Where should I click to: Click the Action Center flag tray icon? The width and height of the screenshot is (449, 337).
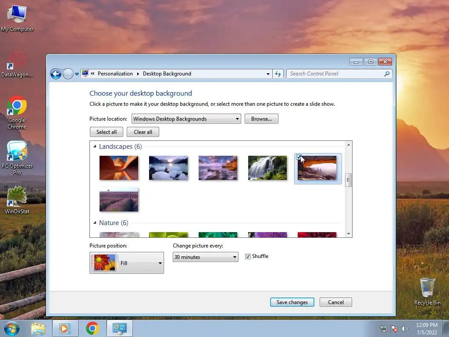[x=394, y=329]
